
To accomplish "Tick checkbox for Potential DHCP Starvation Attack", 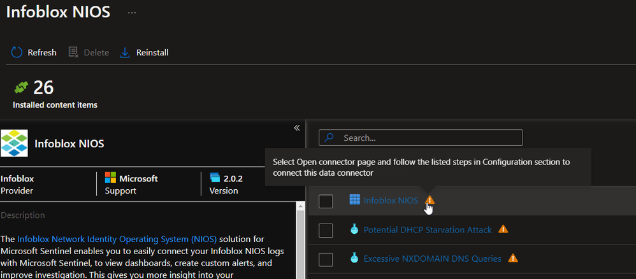I will coord(326,231).
